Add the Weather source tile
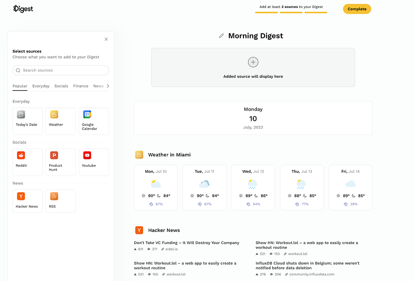The width and height of the screenshot is (415, 281). pyautogui.click(x=60, y=121)
